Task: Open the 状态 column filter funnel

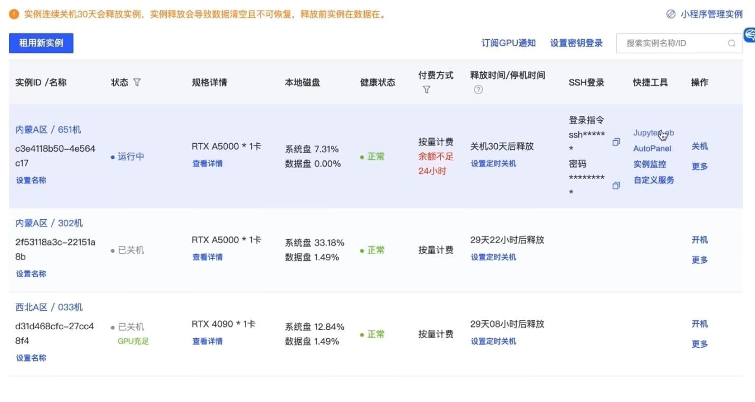Action: pos(137,82)
